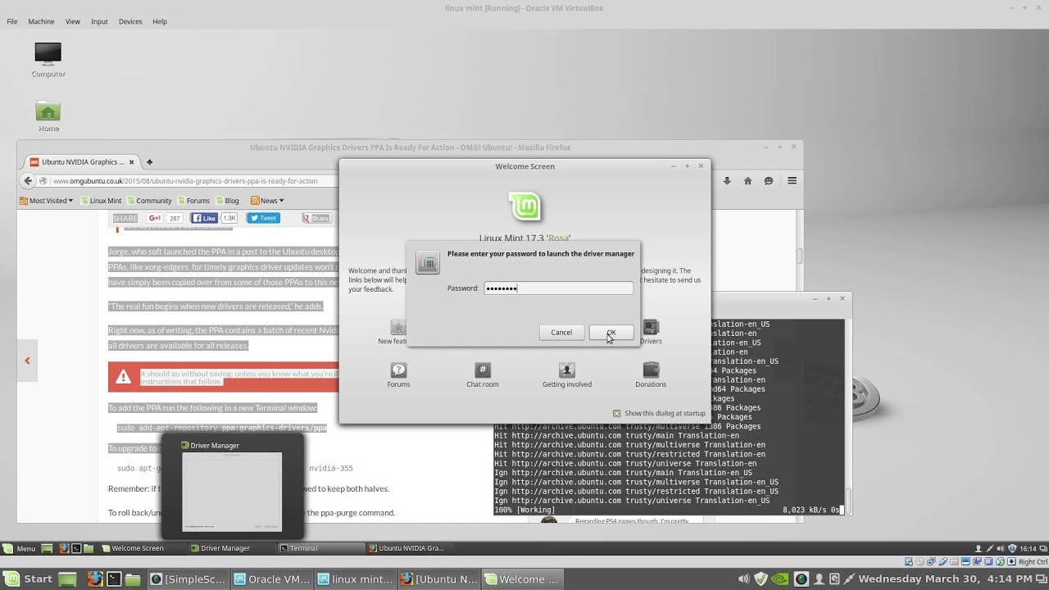The height and width of the screenshot is (590, 1049).
Task: Click NVIDIA tray icon on host taskbar
Action: point(780,579)
